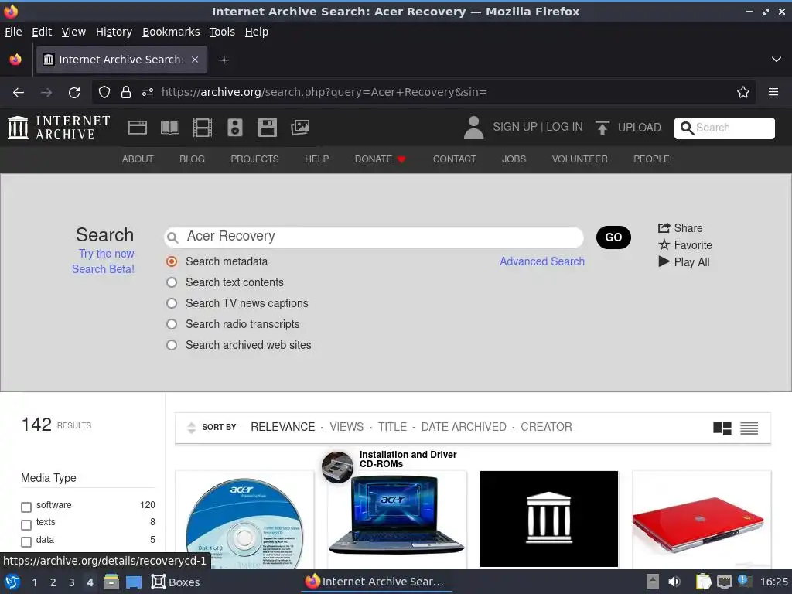Open the Images icon in header
792x594 pixels.
(300, 128)
